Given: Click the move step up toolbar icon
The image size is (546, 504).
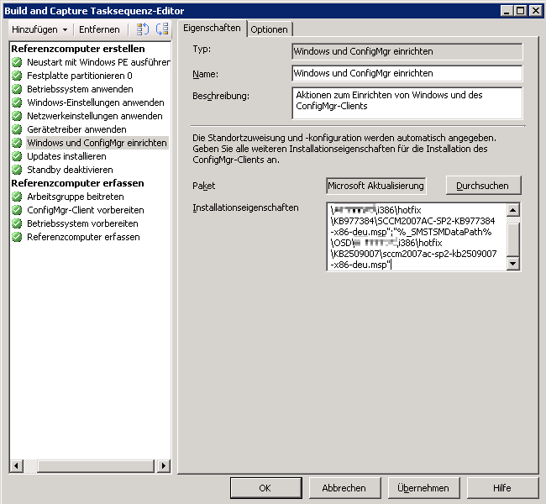Looking at the screenshot, I should 143,29.
